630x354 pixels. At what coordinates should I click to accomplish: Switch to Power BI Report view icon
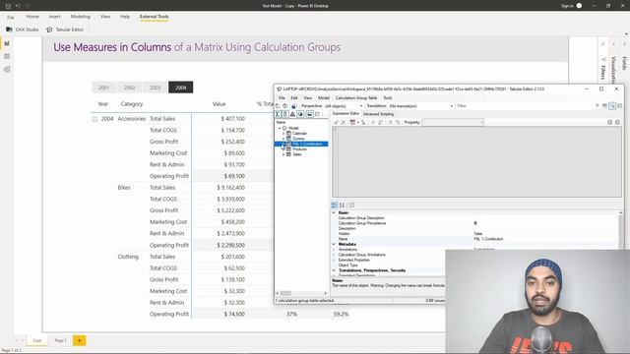pyautogui.click(x=7, y=43)
